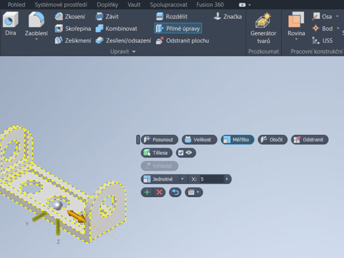Open the Osa dropdown arrow
Viewport: 344px width, 258px height.
click(337, 16)
